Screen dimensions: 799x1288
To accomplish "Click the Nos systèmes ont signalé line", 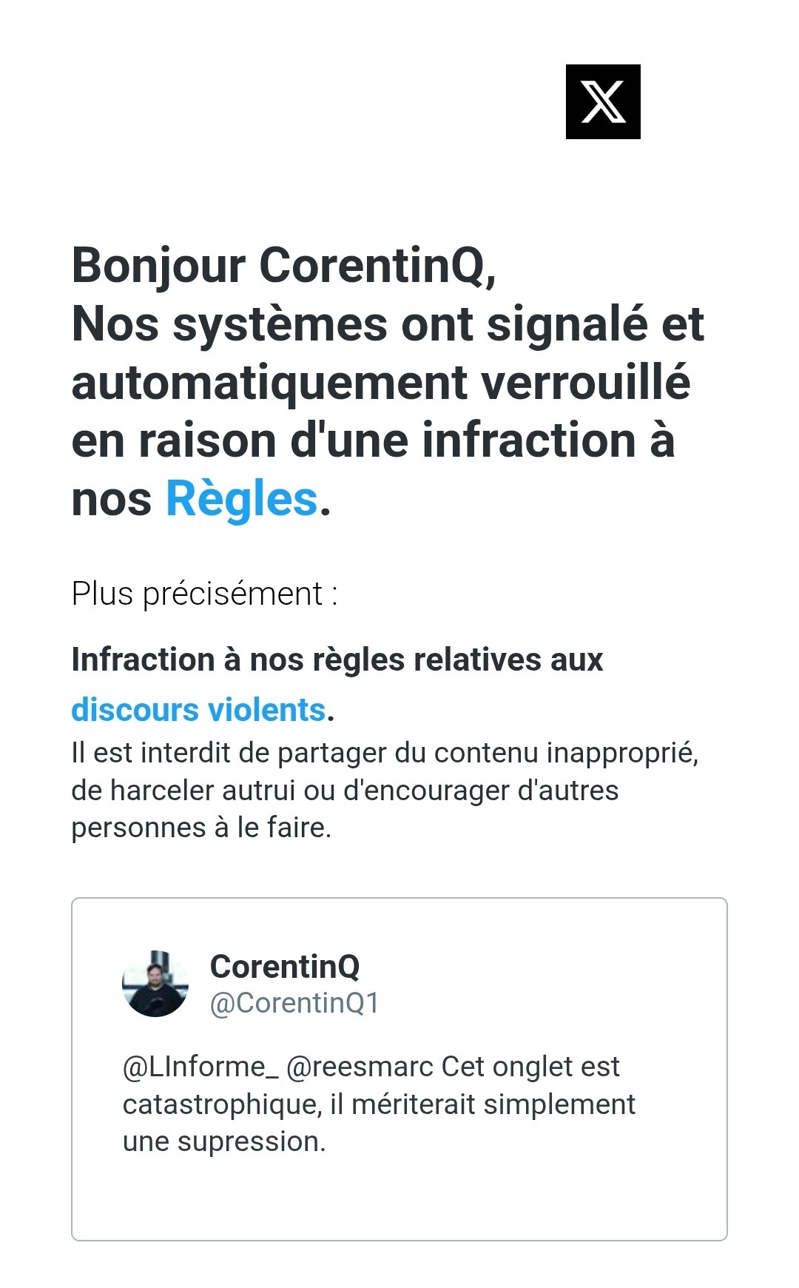I will coord(388,323).
